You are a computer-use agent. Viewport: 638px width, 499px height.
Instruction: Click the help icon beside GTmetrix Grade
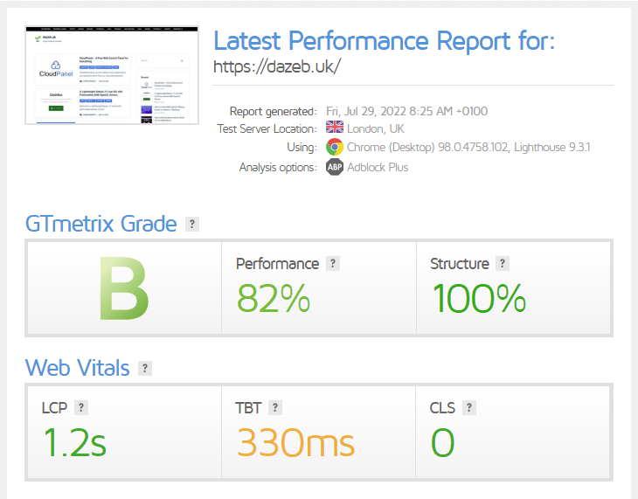tap(192, 225)
